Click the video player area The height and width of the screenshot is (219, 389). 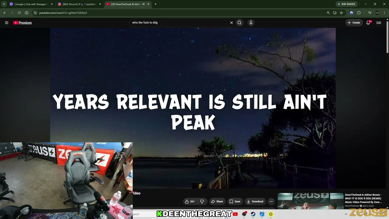coord(193,108)
